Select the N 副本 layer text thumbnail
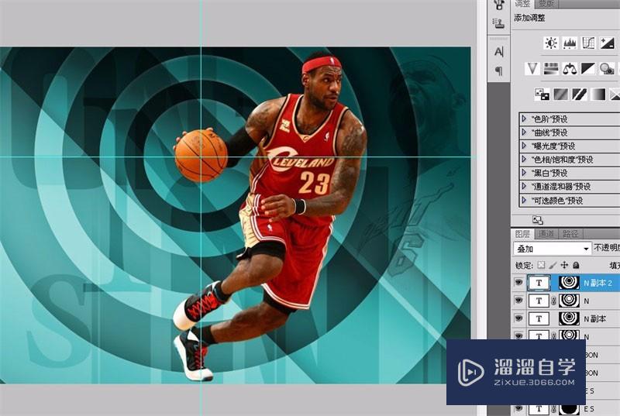The image size is (620, 416). pyautogui.click(x=539, y=318)
